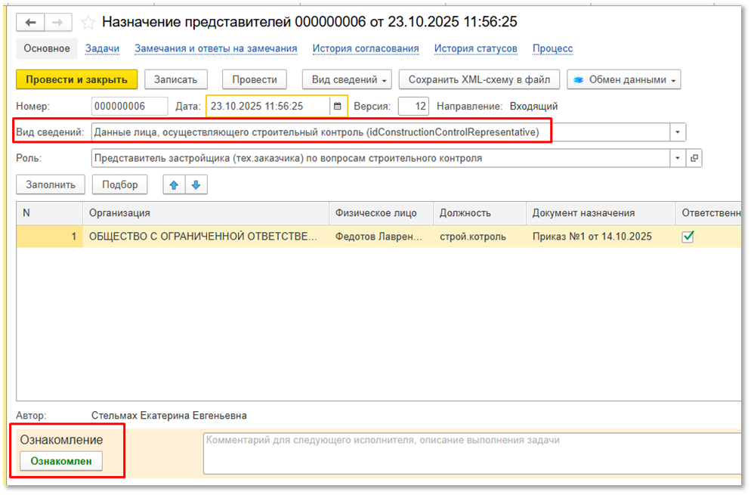
Task: Toggle the Ответственный checkbox in row 1
Action: coord(688,237)
